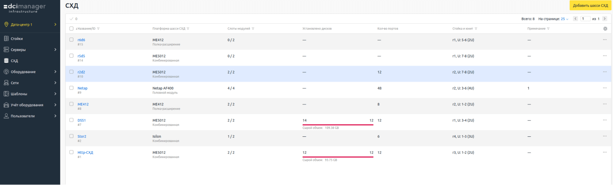Screen dimensions: 613x185
Task: Click filter icon next to Название/ID column
Action: [x=98, y=29]
